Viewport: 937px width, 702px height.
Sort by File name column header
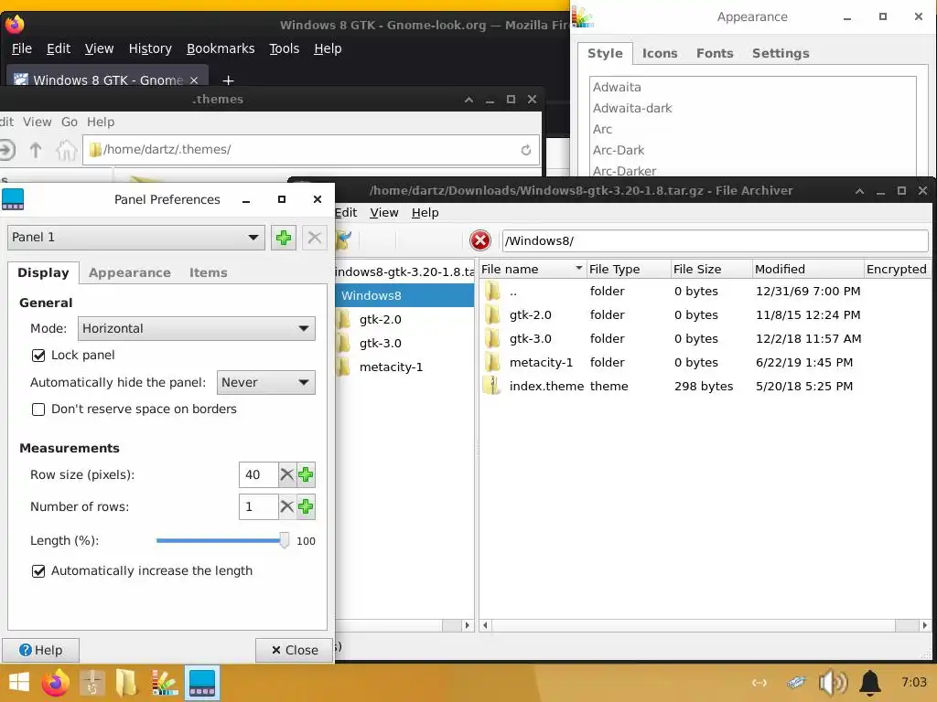[532, 270]
